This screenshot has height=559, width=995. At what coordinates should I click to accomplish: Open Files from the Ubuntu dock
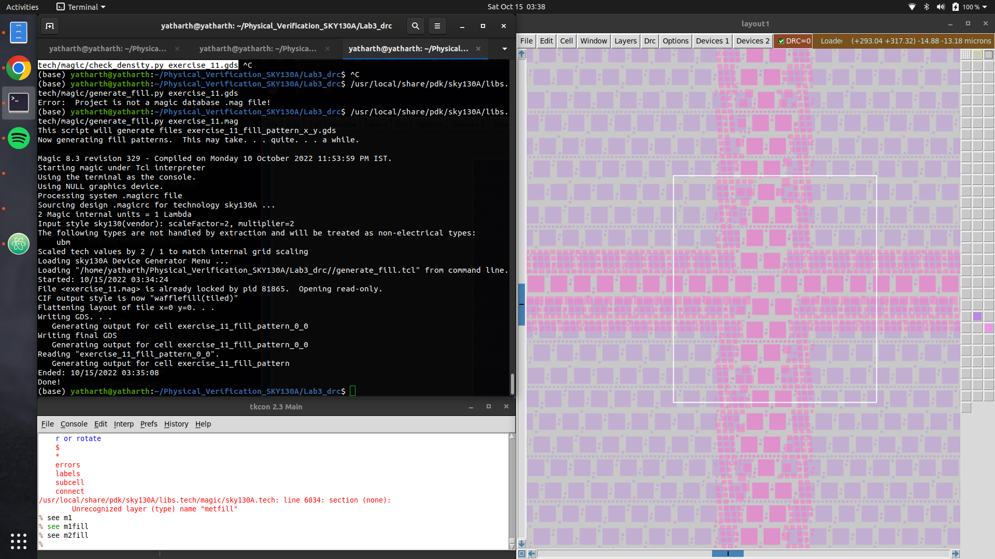coord(19,32)
